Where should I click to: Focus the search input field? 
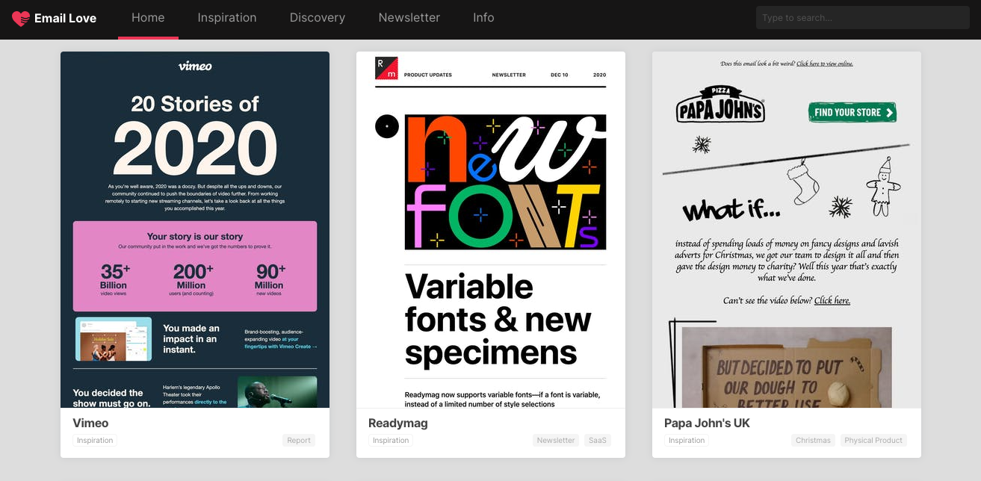[x=862, y=18]
